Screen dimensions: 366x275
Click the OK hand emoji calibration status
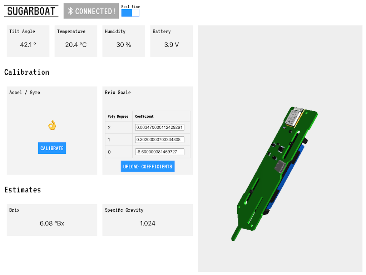point(52,125)
